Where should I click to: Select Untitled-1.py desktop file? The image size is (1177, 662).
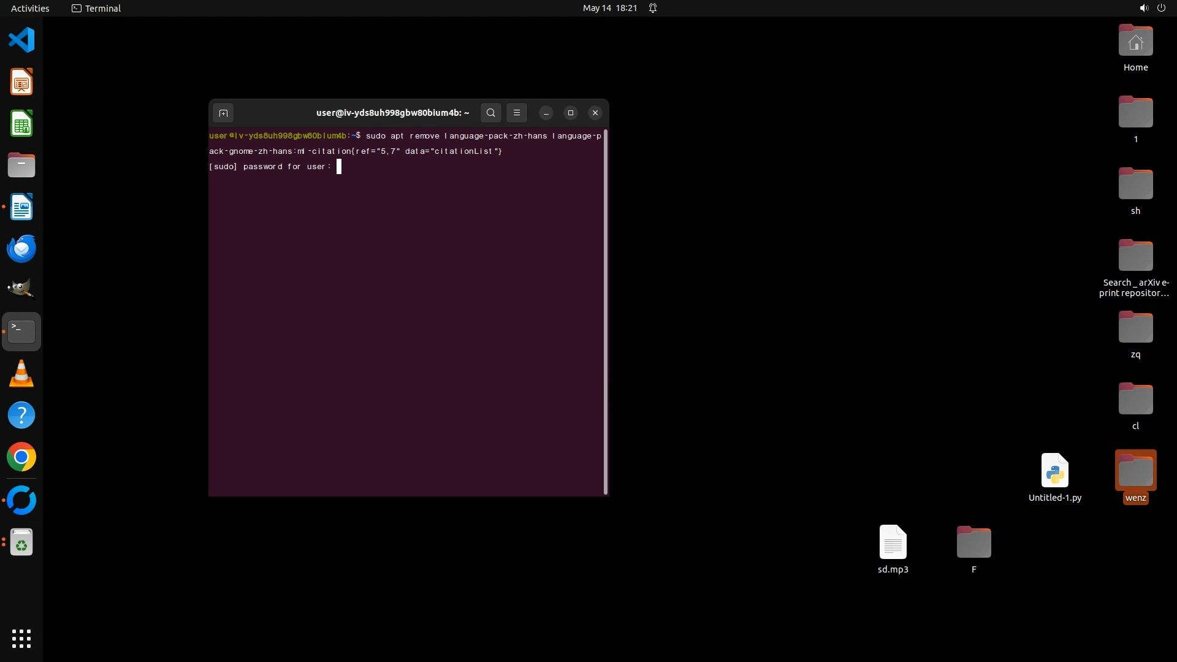[1054, 471]
